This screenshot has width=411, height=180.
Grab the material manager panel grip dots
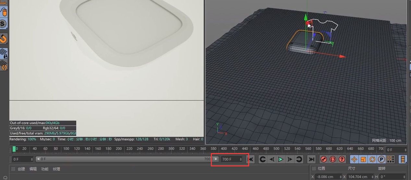pos(13,169)
